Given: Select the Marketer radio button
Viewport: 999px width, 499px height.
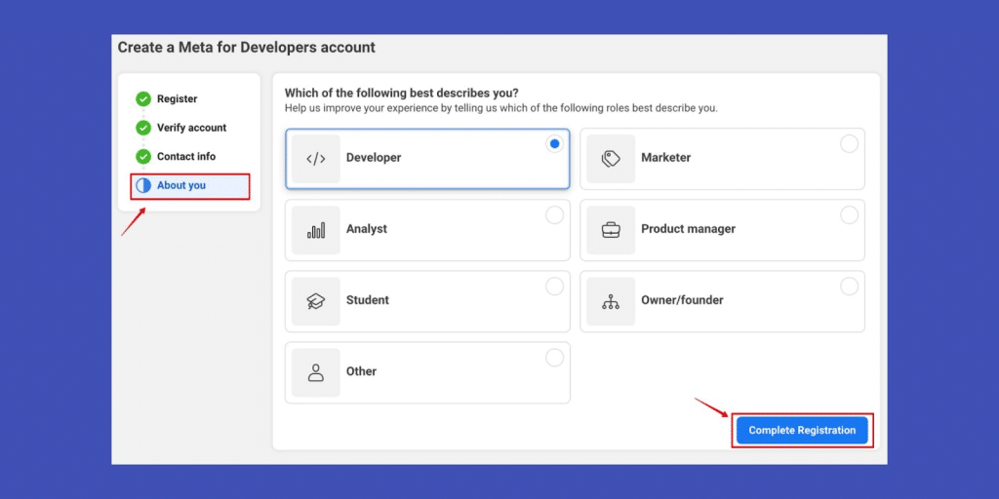Looking at the screenshot, I should (850, 144).
